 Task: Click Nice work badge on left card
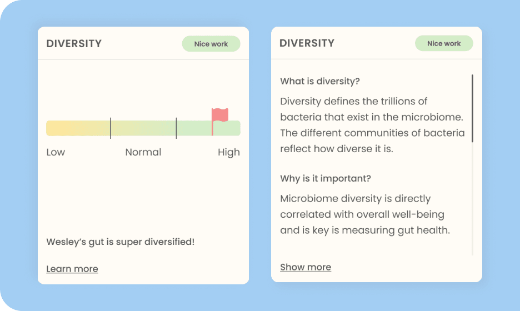[211, 44]
